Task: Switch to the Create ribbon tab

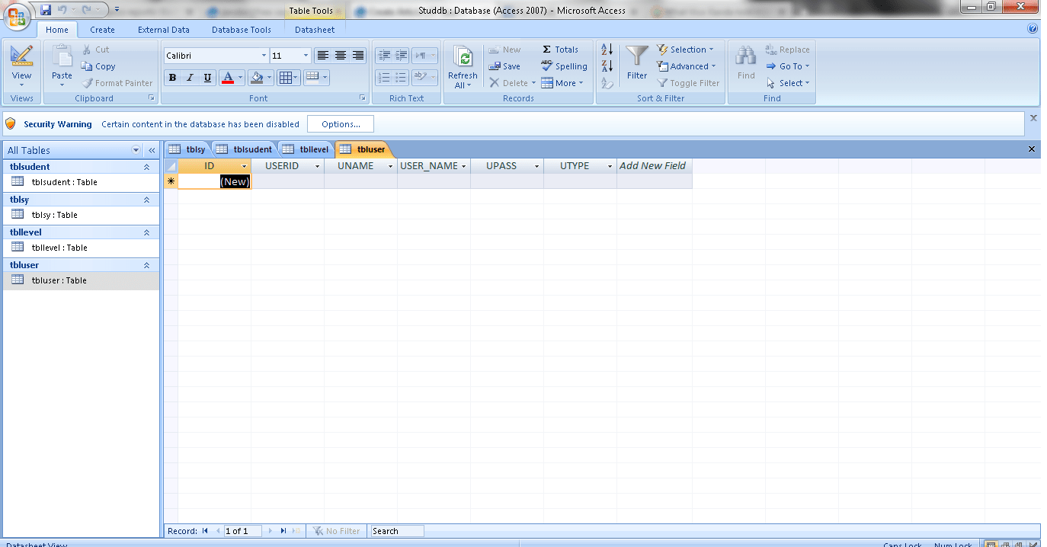Action: pyautogui.click(x=102, y=30)
